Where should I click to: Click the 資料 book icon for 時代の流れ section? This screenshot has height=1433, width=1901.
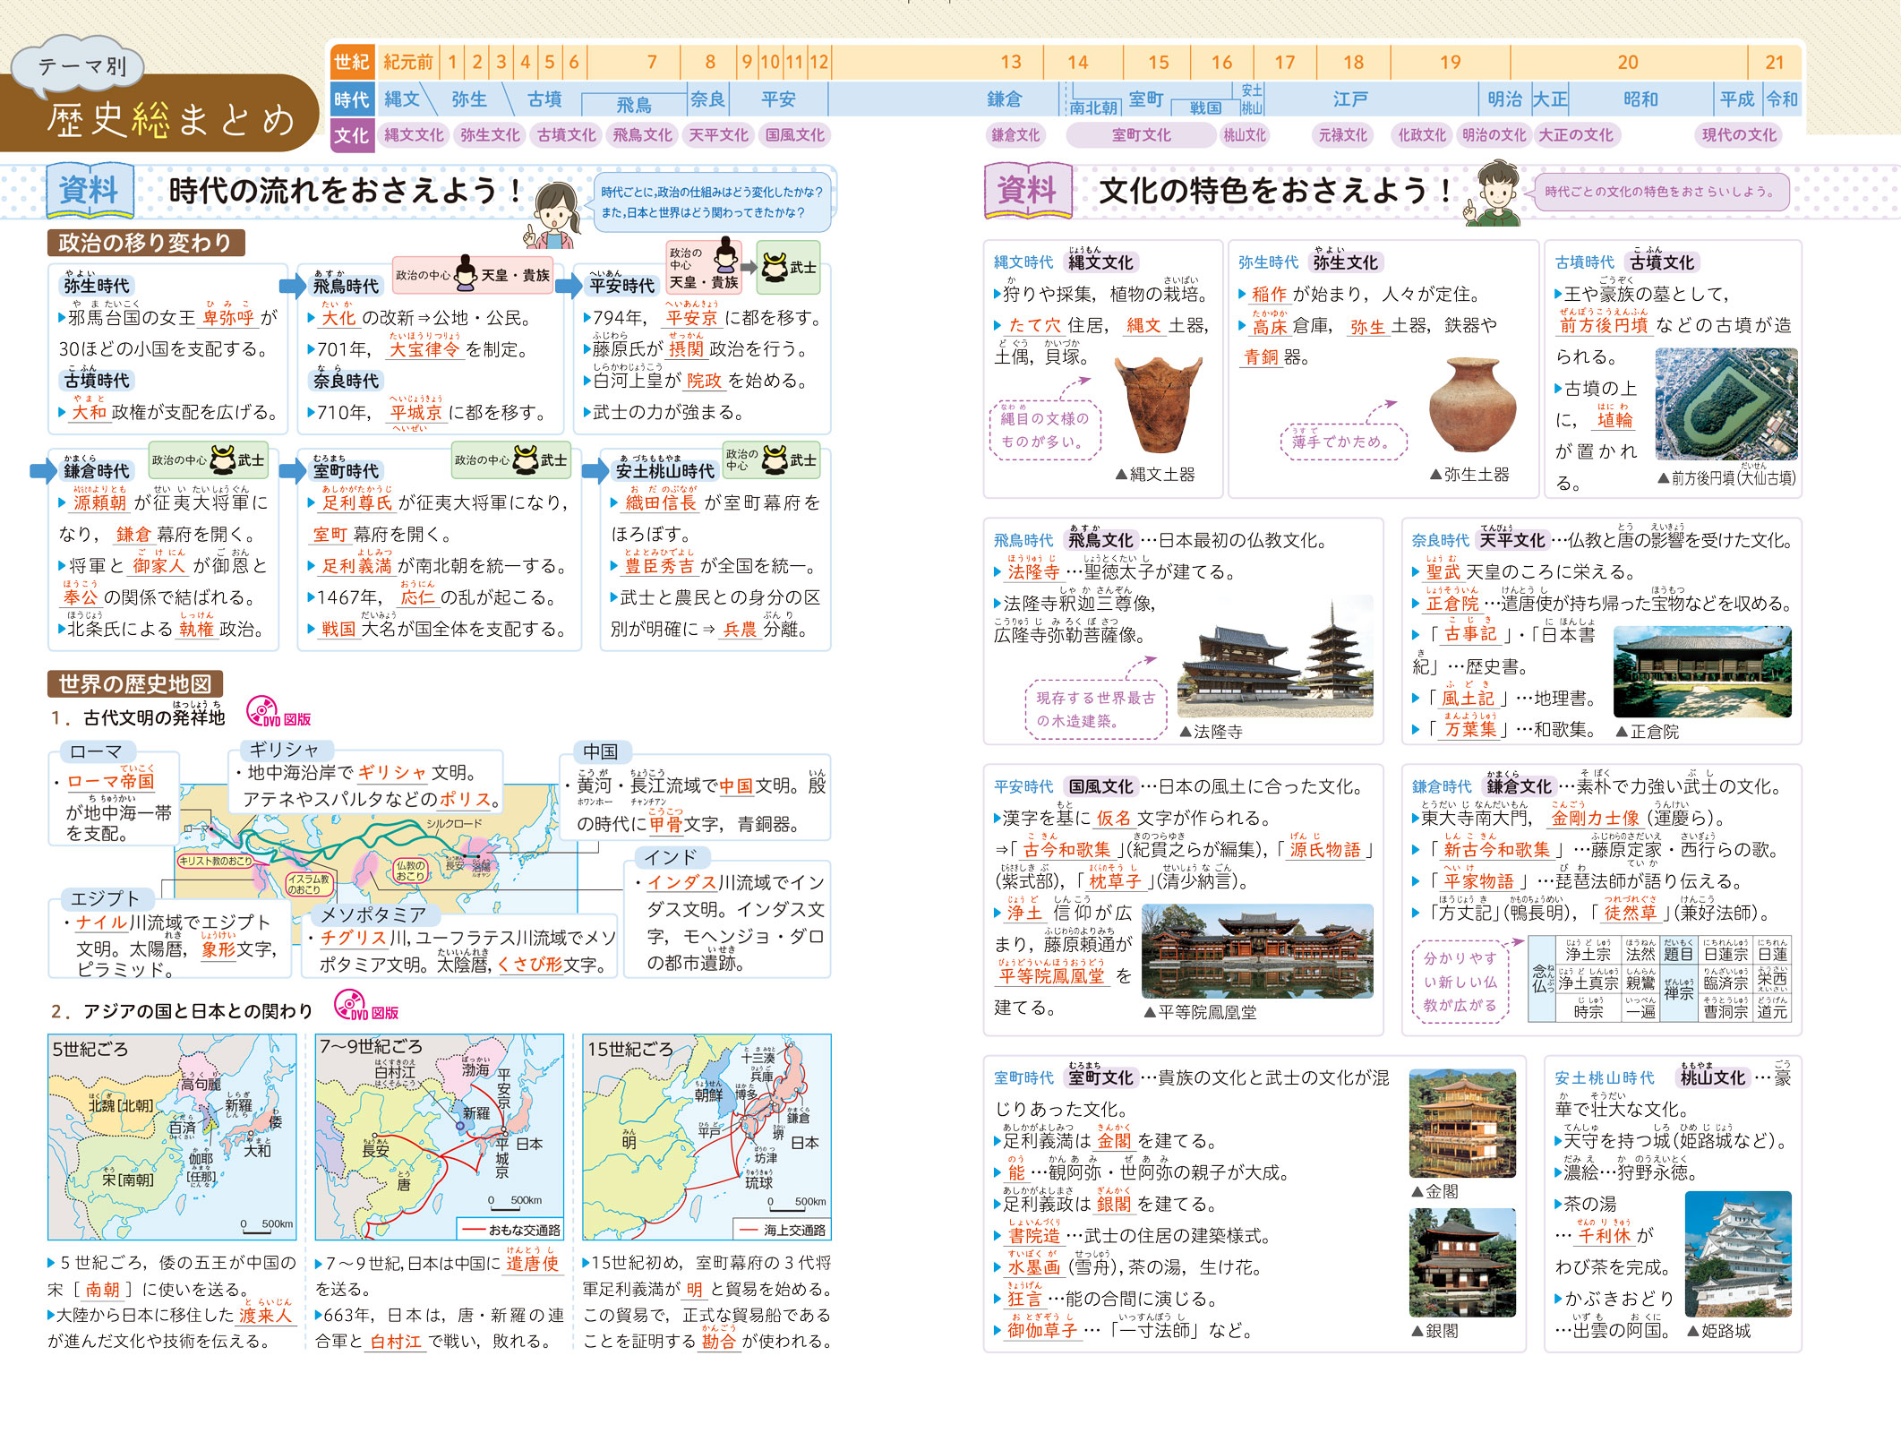click(x=90, y=190)
